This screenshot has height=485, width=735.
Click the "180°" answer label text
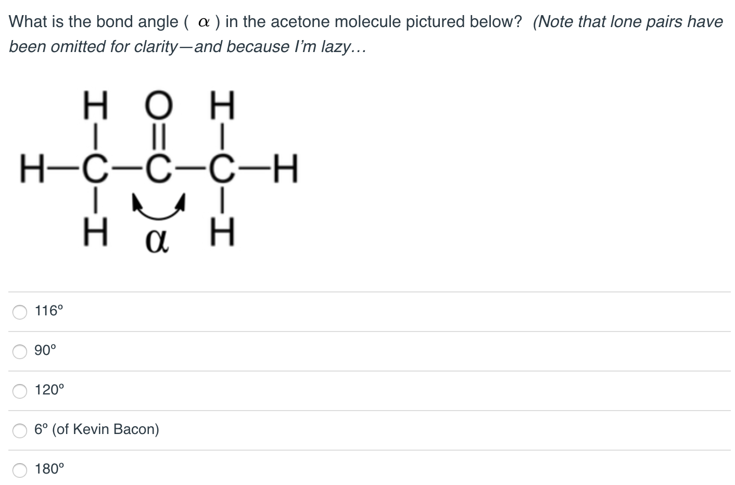pyautogui.click(x=49, y=469)
